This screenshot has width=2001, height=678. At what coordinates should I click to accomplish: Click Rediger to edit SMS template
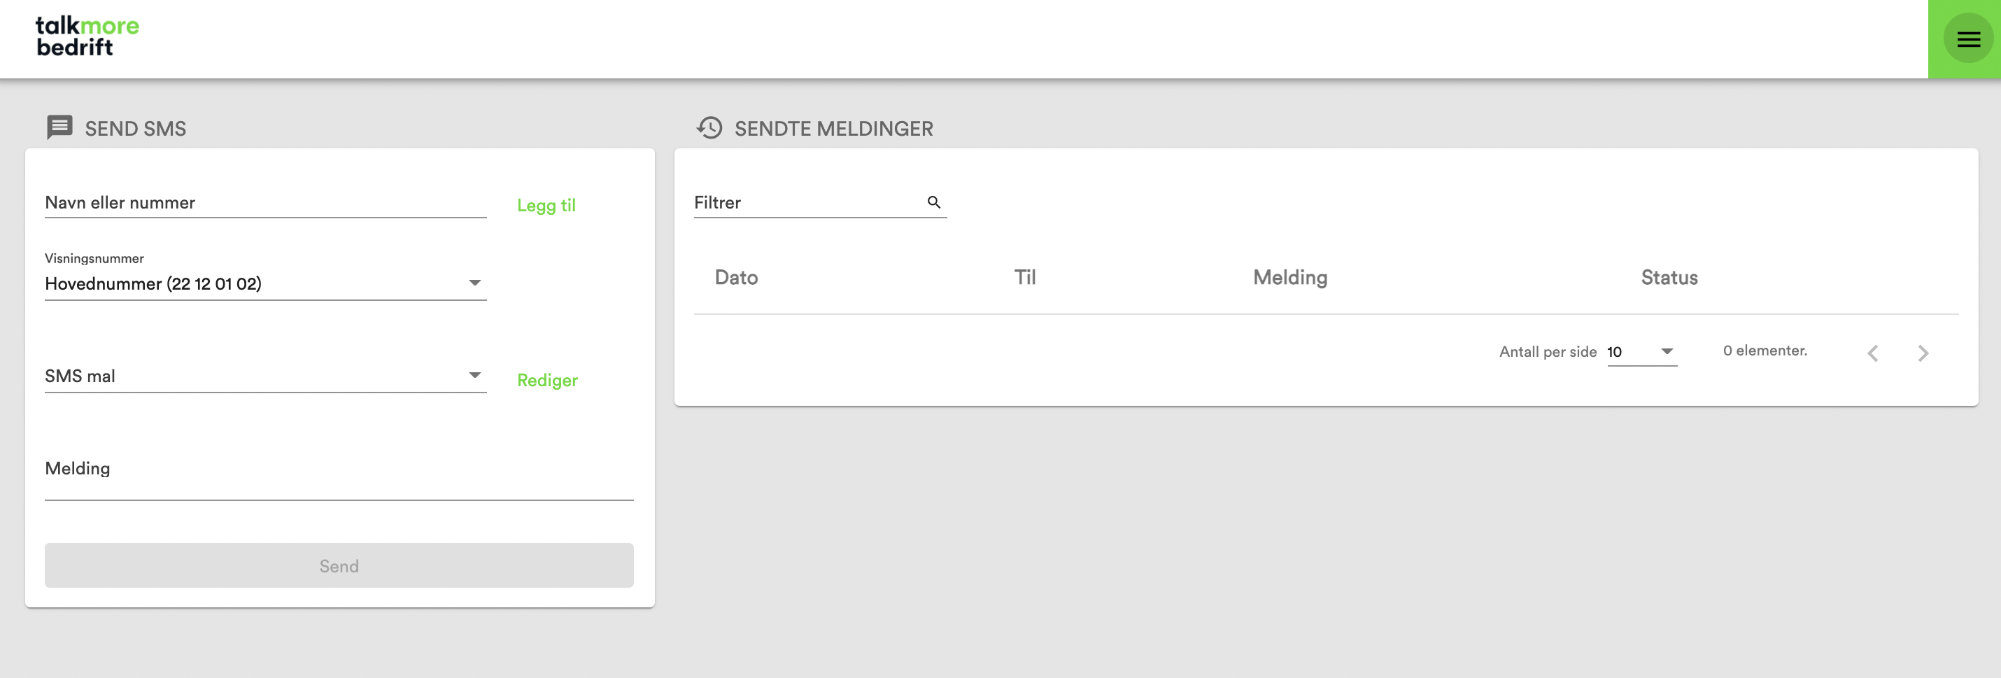(547, 380)
